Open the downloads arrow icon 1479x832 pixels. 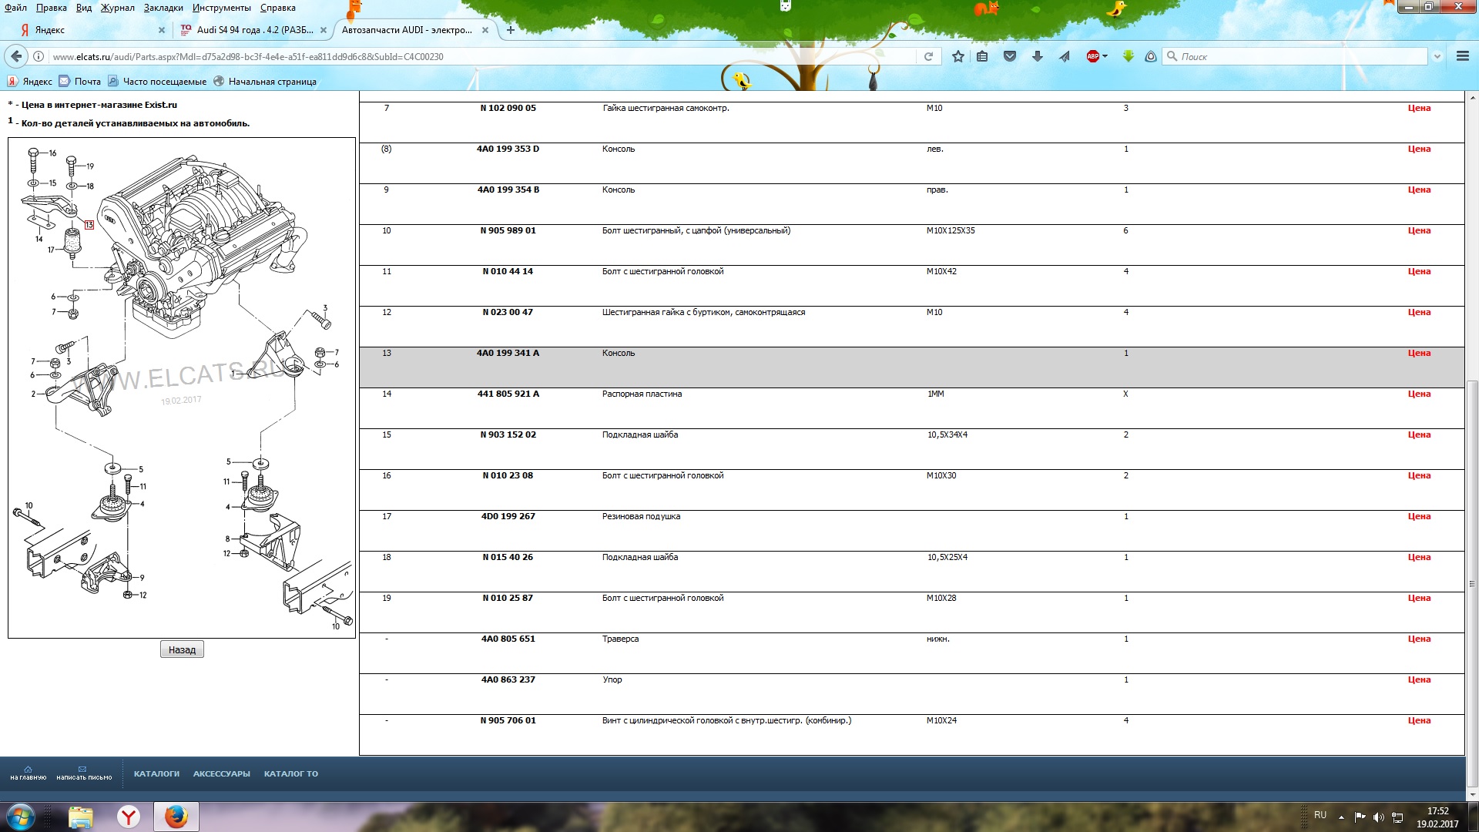(x=1038, y=56)
